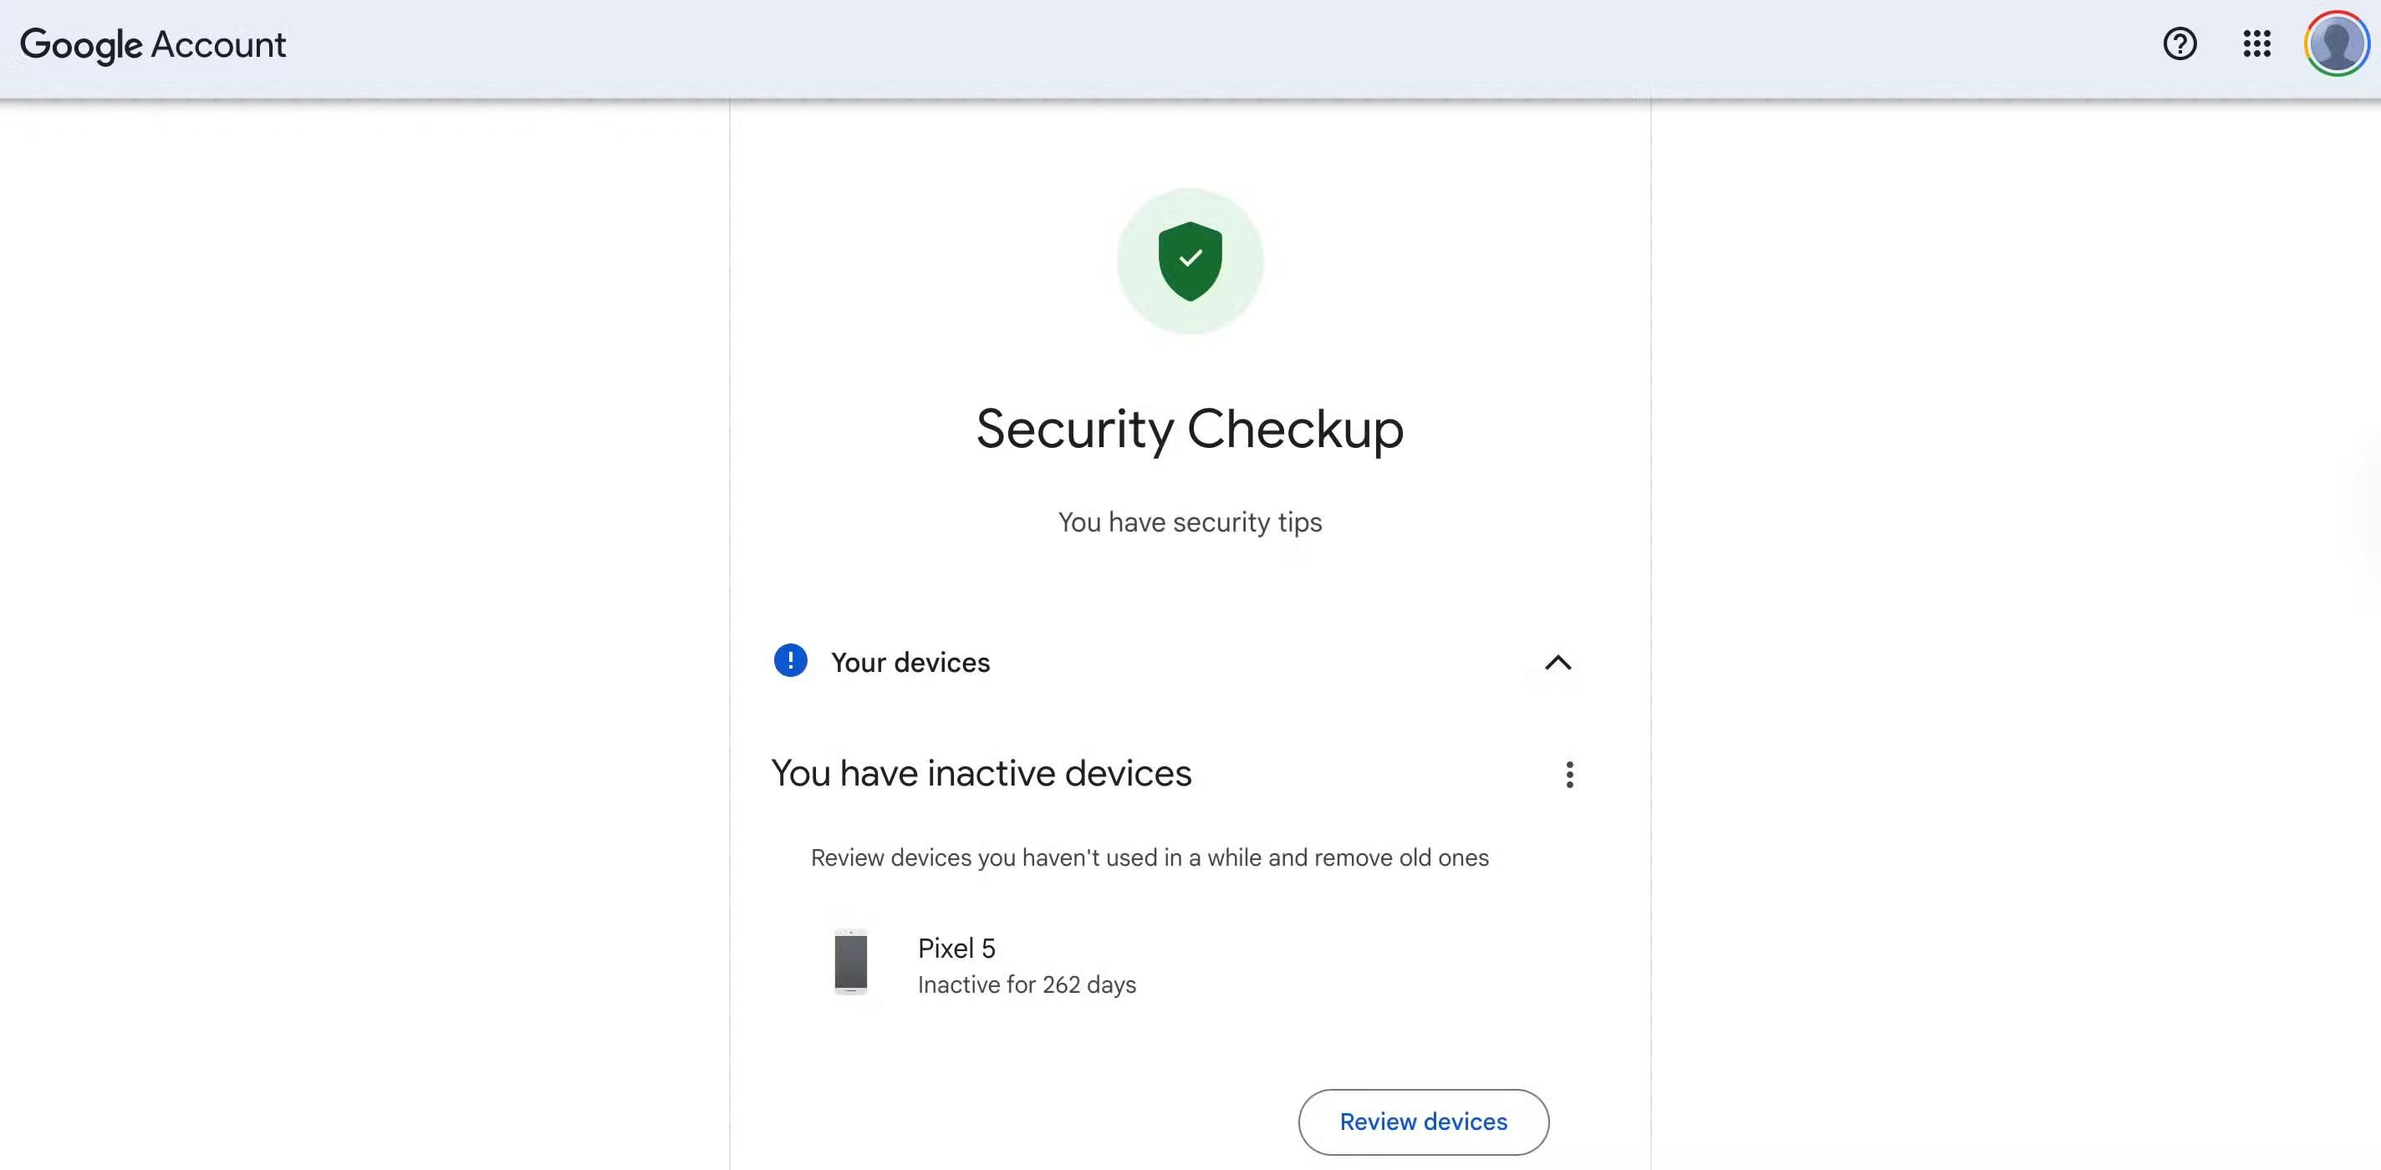Open the help icon in the top bar
2381x1170 pixels.
click(2180, 43)
